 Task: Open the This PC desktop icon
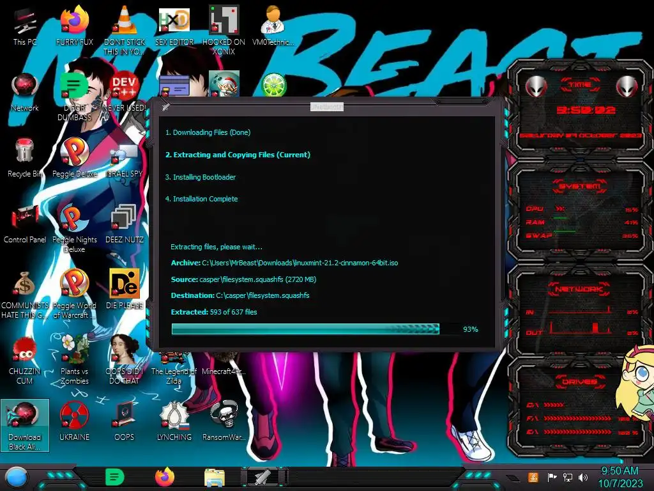(25, 26)
